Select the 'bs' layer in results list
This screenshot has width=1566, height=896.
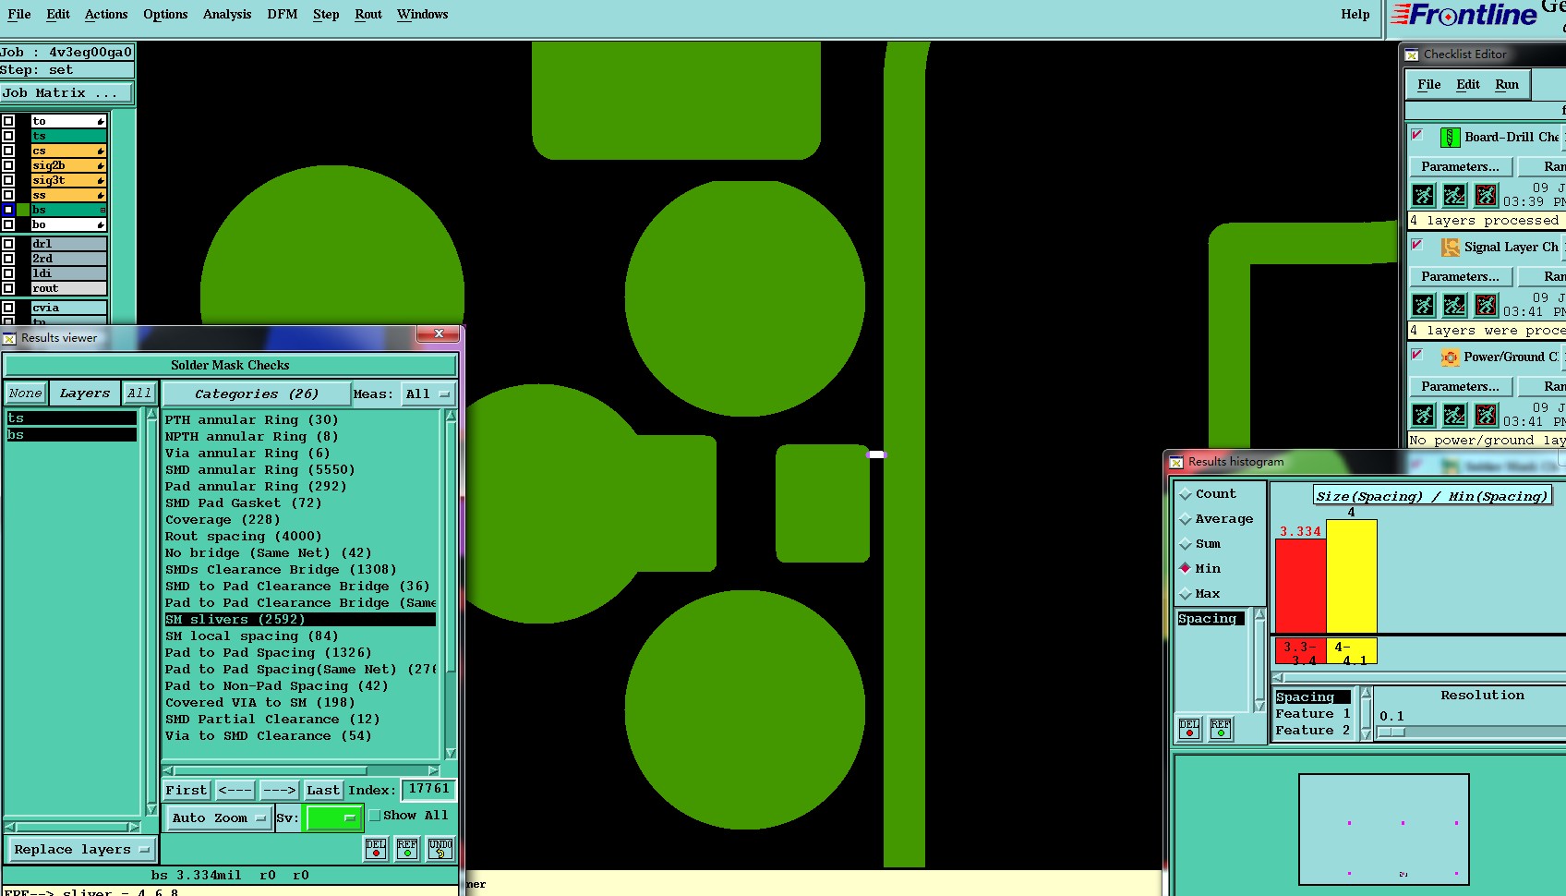coord(72,435)
